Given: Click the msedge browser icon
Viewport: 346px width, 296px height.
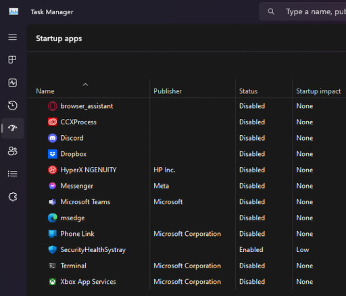Looking at the screenshot, I should (x=53, y=218).
